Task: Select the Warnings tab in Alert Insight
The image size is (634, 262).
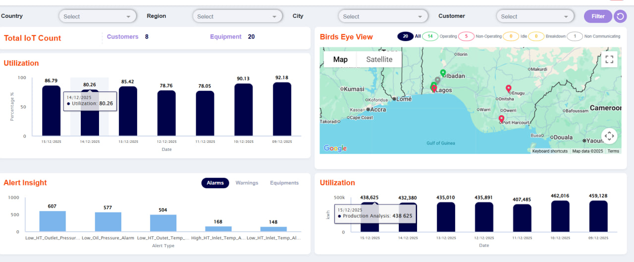Action: tap(247, 183)
